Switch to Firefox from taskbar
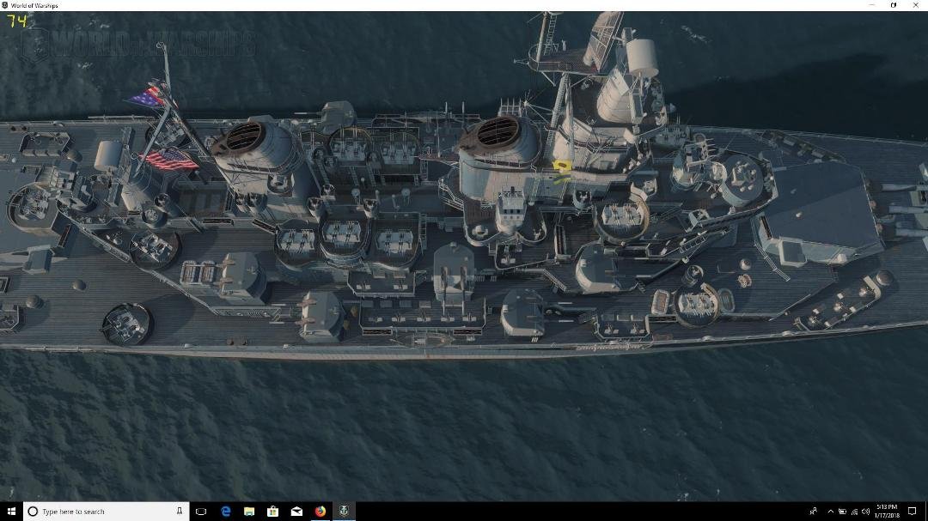928x521 pixels. (x=321, y=512)
